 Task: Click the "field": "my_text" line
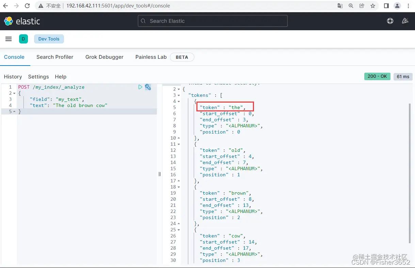click(57, 99)
